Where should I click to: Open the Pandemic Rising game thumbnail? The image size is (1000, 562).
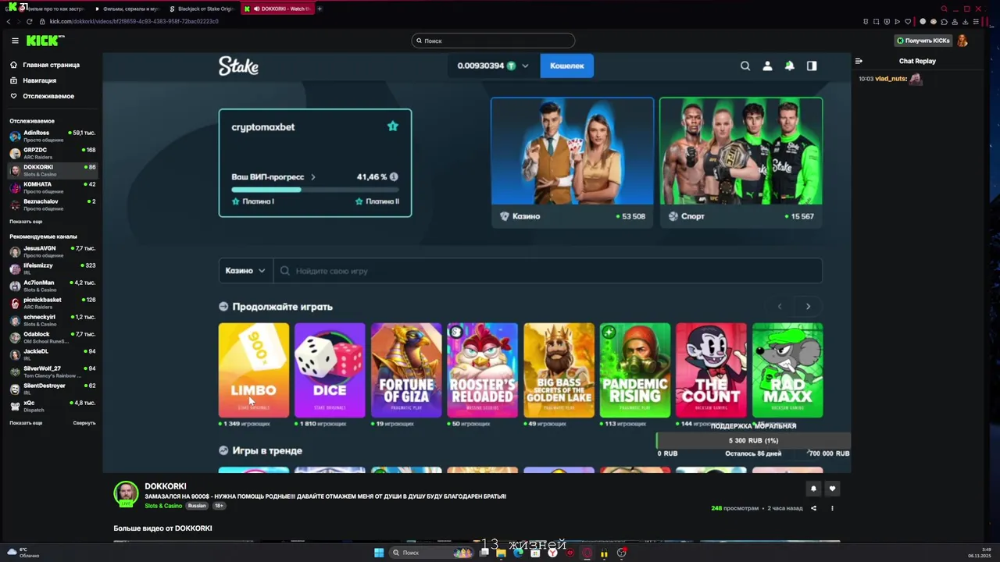(635, 370)
